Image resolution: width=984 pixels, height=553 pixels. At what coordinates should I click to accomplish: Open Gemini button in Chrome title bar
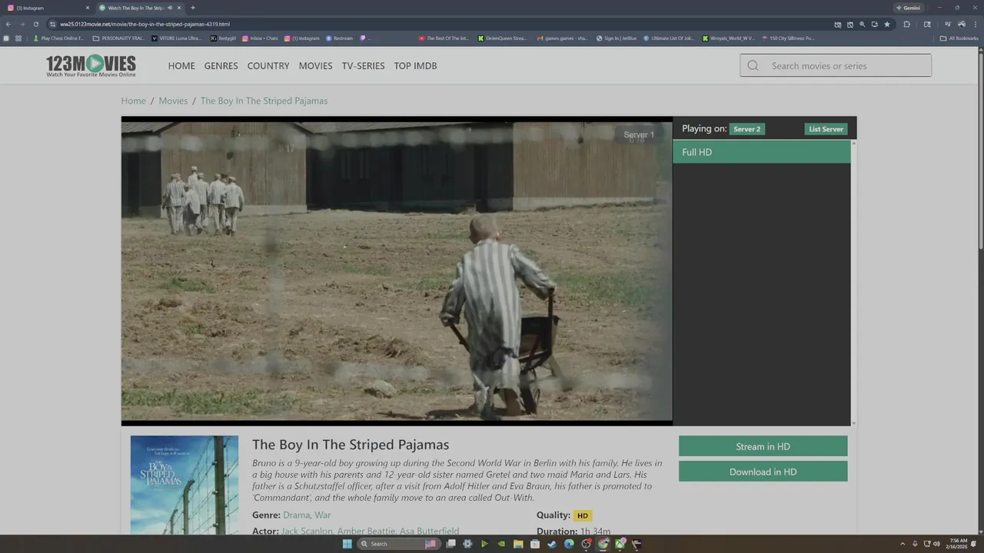click(908, 8)
